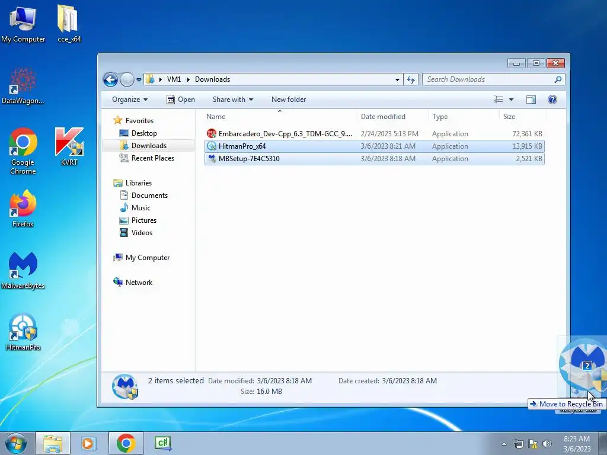The image size is (607, 455).
Task: Click the search magnifier icon
Action: click(x=558, y=79)
